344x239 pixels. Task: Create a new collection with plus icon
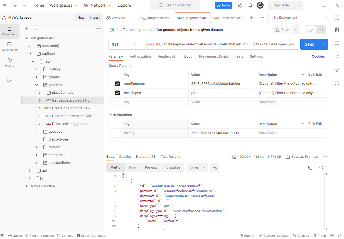tap(26, 29)
